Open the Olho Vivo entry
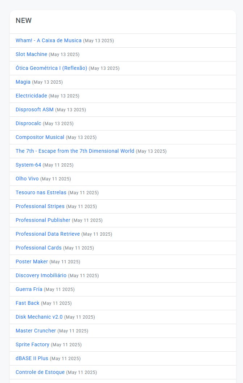The width and height of the screenshot is (243, 383). tap(27, 179)
